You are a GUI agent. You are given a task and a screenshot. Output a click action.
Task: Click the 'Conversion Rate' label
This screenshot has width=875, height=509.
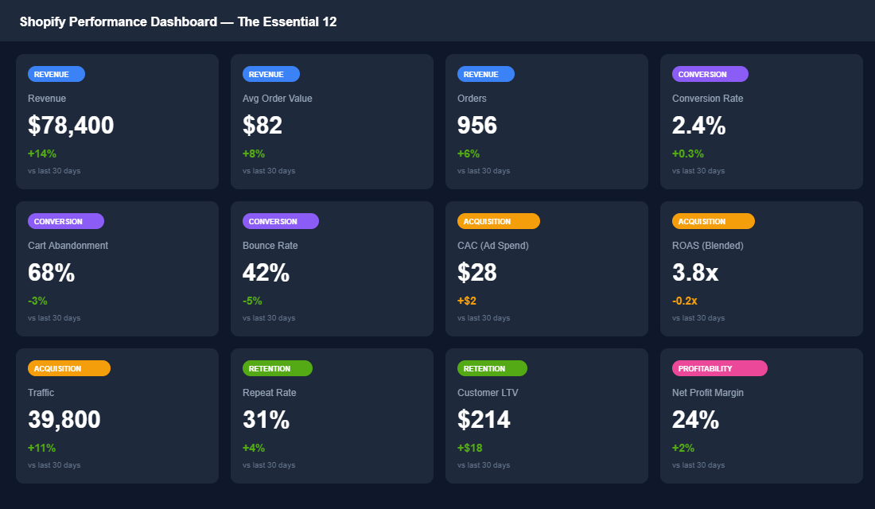pos(708,99)
